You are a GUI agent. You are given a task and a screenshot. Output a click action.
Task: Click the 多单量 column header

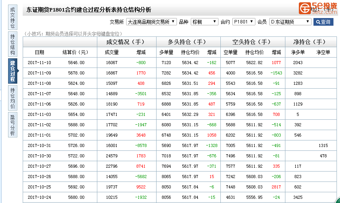tap(166, 52)
